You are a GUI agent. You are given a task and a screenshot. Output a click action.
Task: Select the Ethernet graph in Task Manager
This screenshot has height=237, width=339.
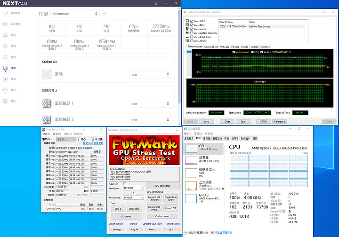[191, 186]
